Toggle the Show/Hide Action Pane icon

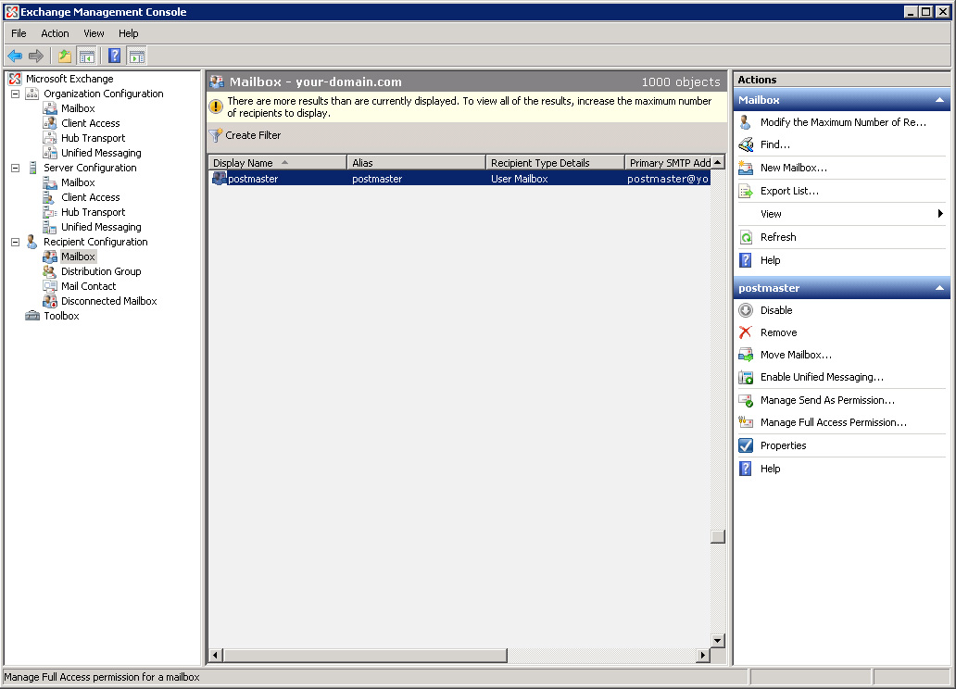(137, 56)
